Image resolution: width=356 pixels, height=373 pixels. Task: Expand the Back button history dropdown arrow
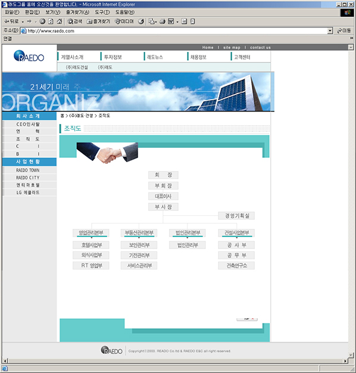(x=23, y=21)
